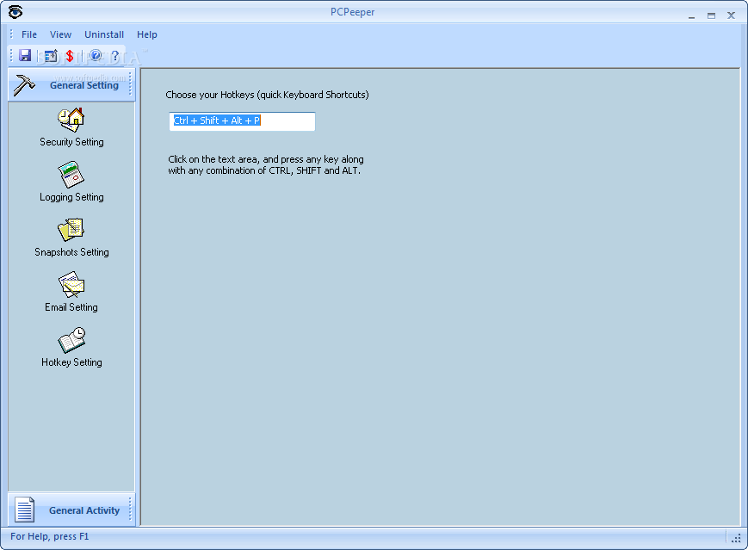Click the Email Setting label

[x=71, y=307]
